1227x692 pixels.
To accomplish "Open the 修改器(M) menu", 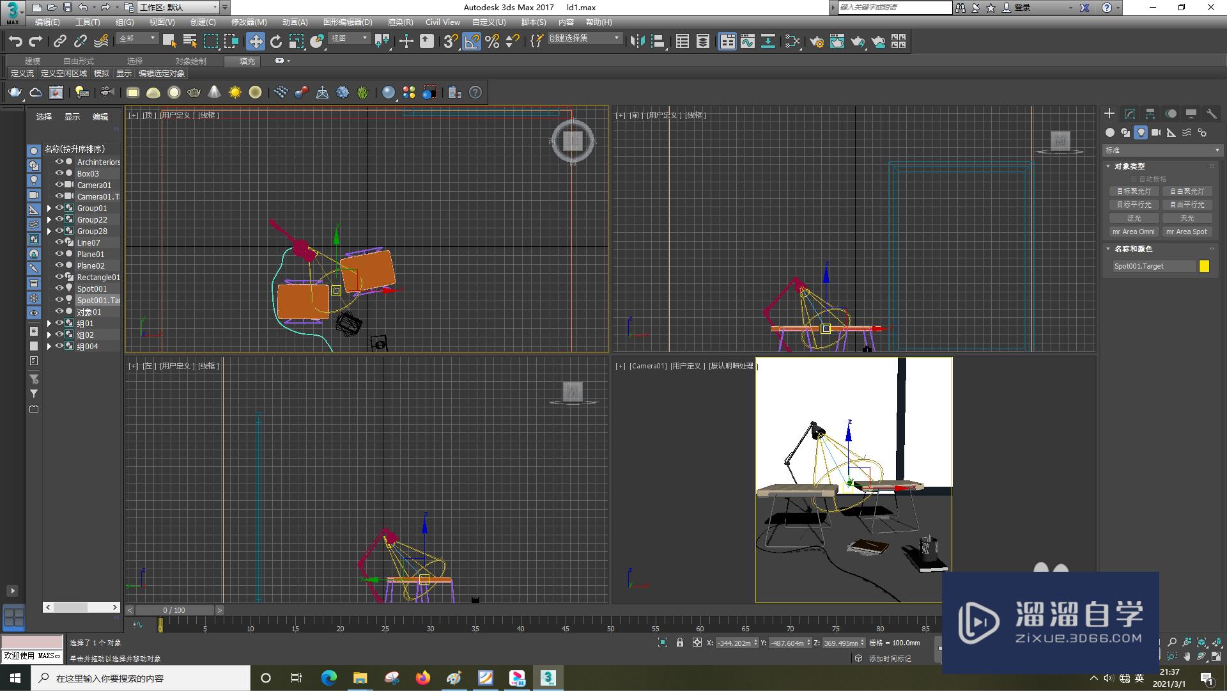I will click(x=249, y=22).
